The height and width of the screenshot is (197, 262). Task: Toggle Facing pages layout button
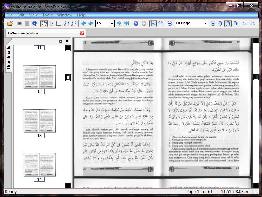[161, 23]
